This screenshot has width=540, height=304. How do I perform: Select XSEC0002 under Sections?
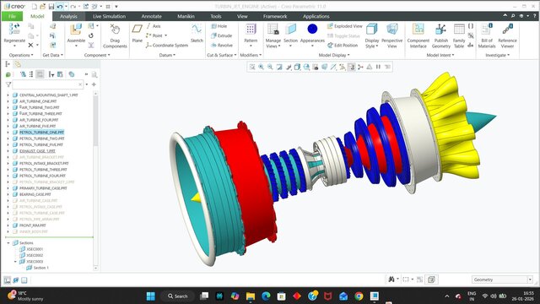(x=35, y=255)
